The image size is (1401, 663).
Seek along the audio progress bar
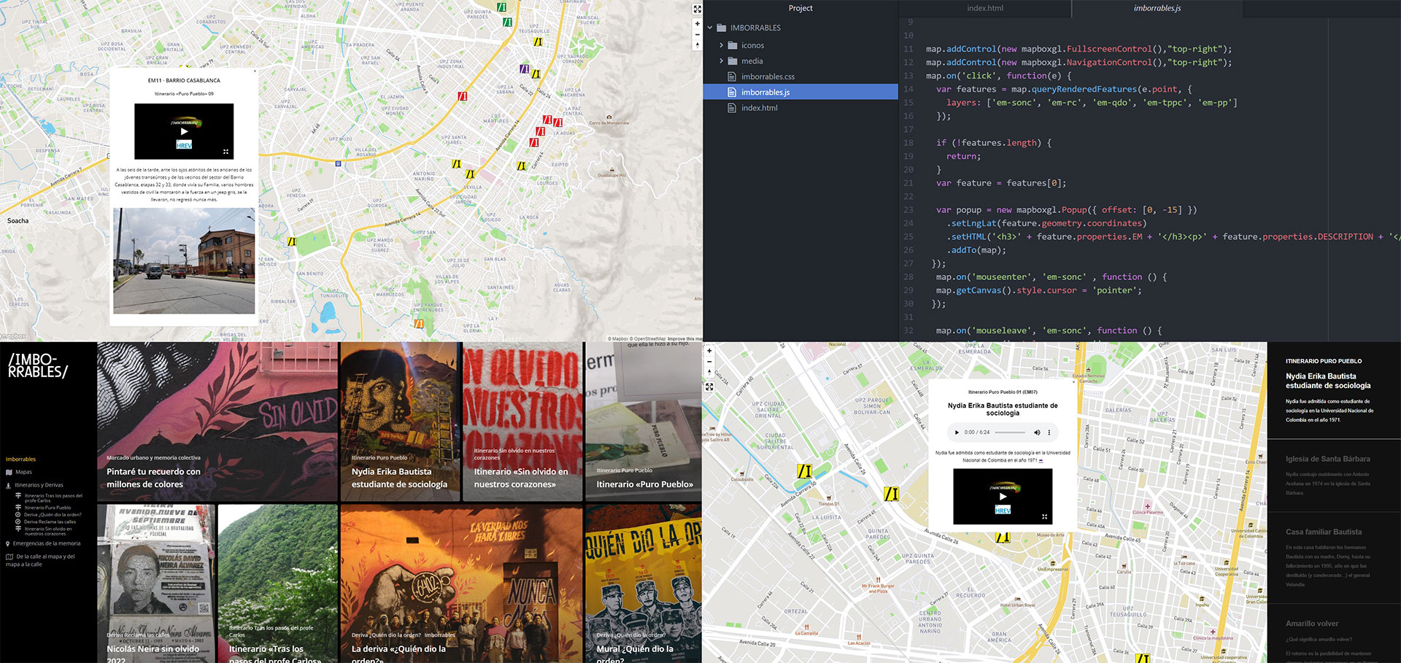coord(1009,433)
